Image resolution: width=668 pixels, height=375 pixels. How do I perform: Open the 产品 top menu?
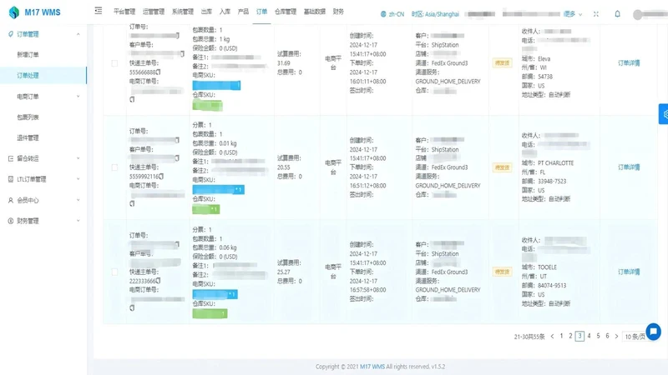(243, 12)
